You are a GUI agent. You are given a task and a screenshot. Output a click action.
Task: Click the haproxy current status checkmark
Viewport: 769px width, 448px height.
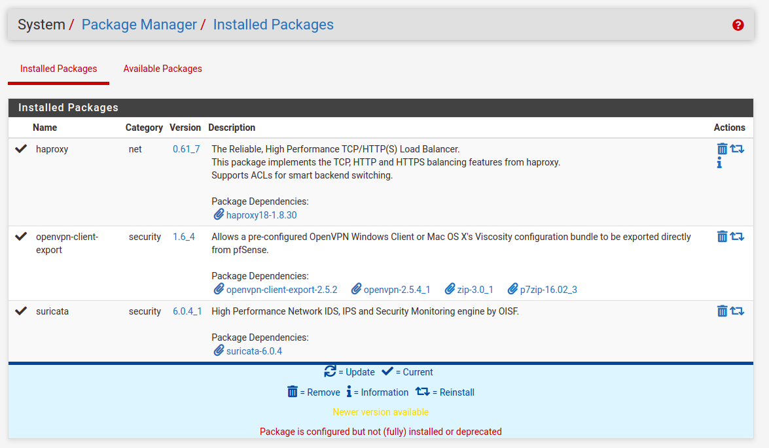[x=21, y=149]
